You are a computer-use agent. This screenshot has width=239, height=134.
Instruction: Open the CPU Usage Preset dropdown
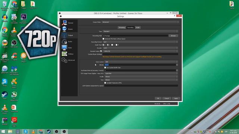pos(141,73)
